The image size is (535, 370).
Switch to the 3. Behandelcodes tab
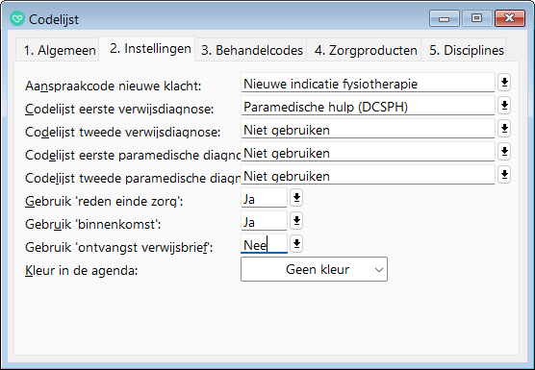pos(251,50)
